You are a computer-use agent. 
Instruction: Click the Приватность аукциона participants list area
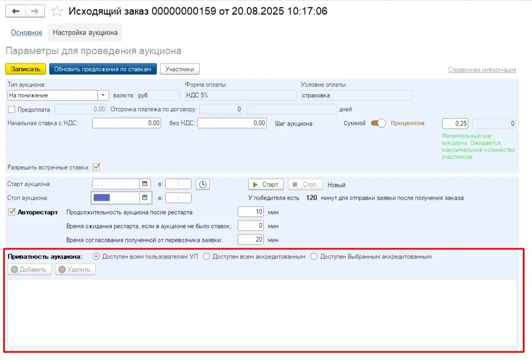click(x=262, y=312)
